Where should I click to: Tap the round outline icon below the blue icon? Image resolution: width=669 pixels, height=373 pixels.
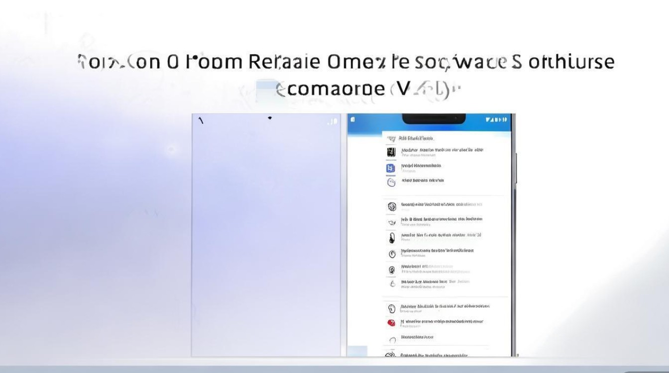[391, 183]
